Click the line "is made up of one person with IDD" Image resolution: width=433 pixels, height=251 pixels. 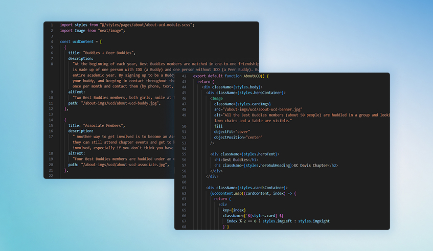point(166,70)
